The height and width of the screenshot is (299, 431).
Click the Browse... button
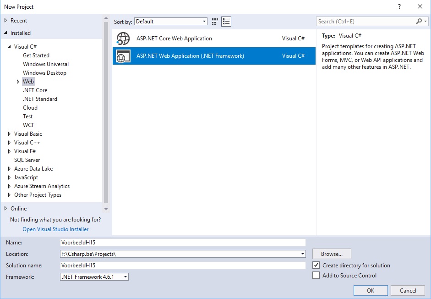click(x=332, y=254)
